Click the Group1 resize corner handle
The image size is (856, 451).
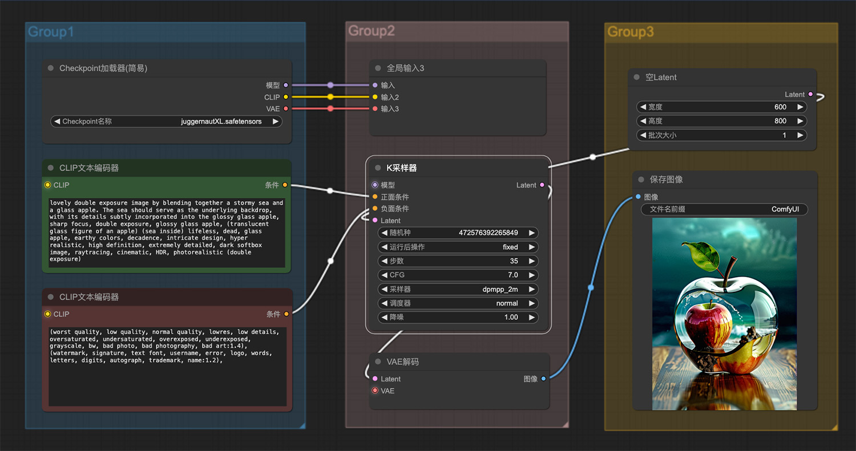302,425
